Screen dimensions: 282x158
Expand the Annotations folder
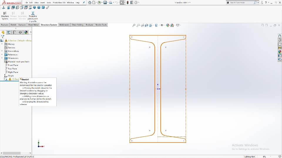point(2,51)
